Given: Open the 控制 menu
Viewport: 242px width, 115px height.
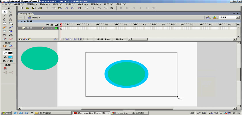Looking at the screenshot, I should pos(96,4).
